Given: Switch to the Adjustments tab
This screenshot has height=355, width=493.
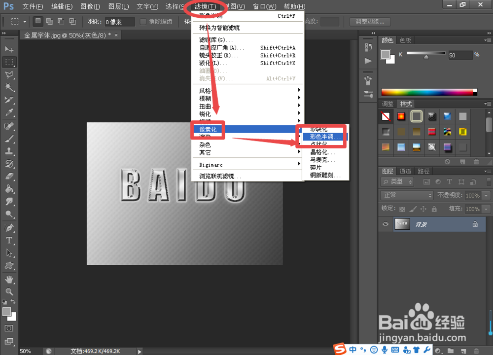Looking at the screenshot, I should click(x=387, y=104).
